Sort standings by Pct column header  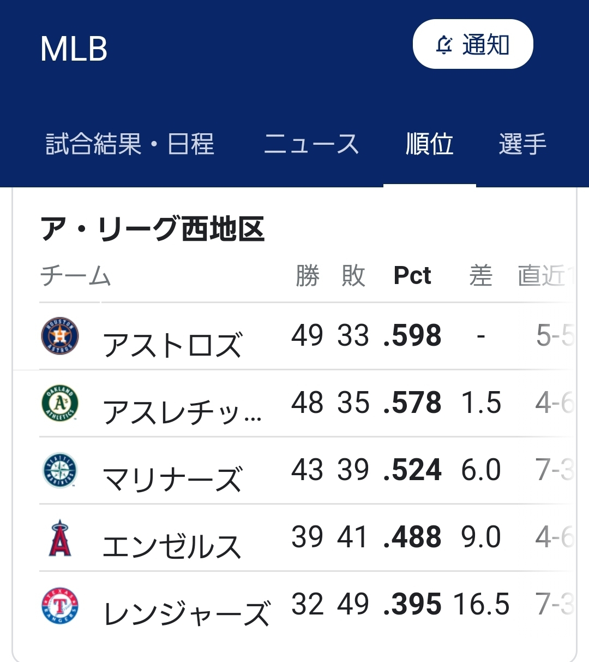412,275
